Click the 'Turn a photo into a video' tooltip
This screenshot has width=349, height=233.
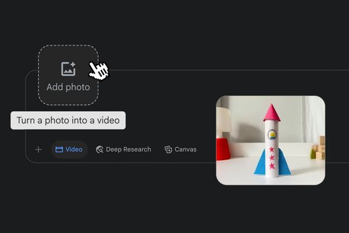tap(68, 121)
